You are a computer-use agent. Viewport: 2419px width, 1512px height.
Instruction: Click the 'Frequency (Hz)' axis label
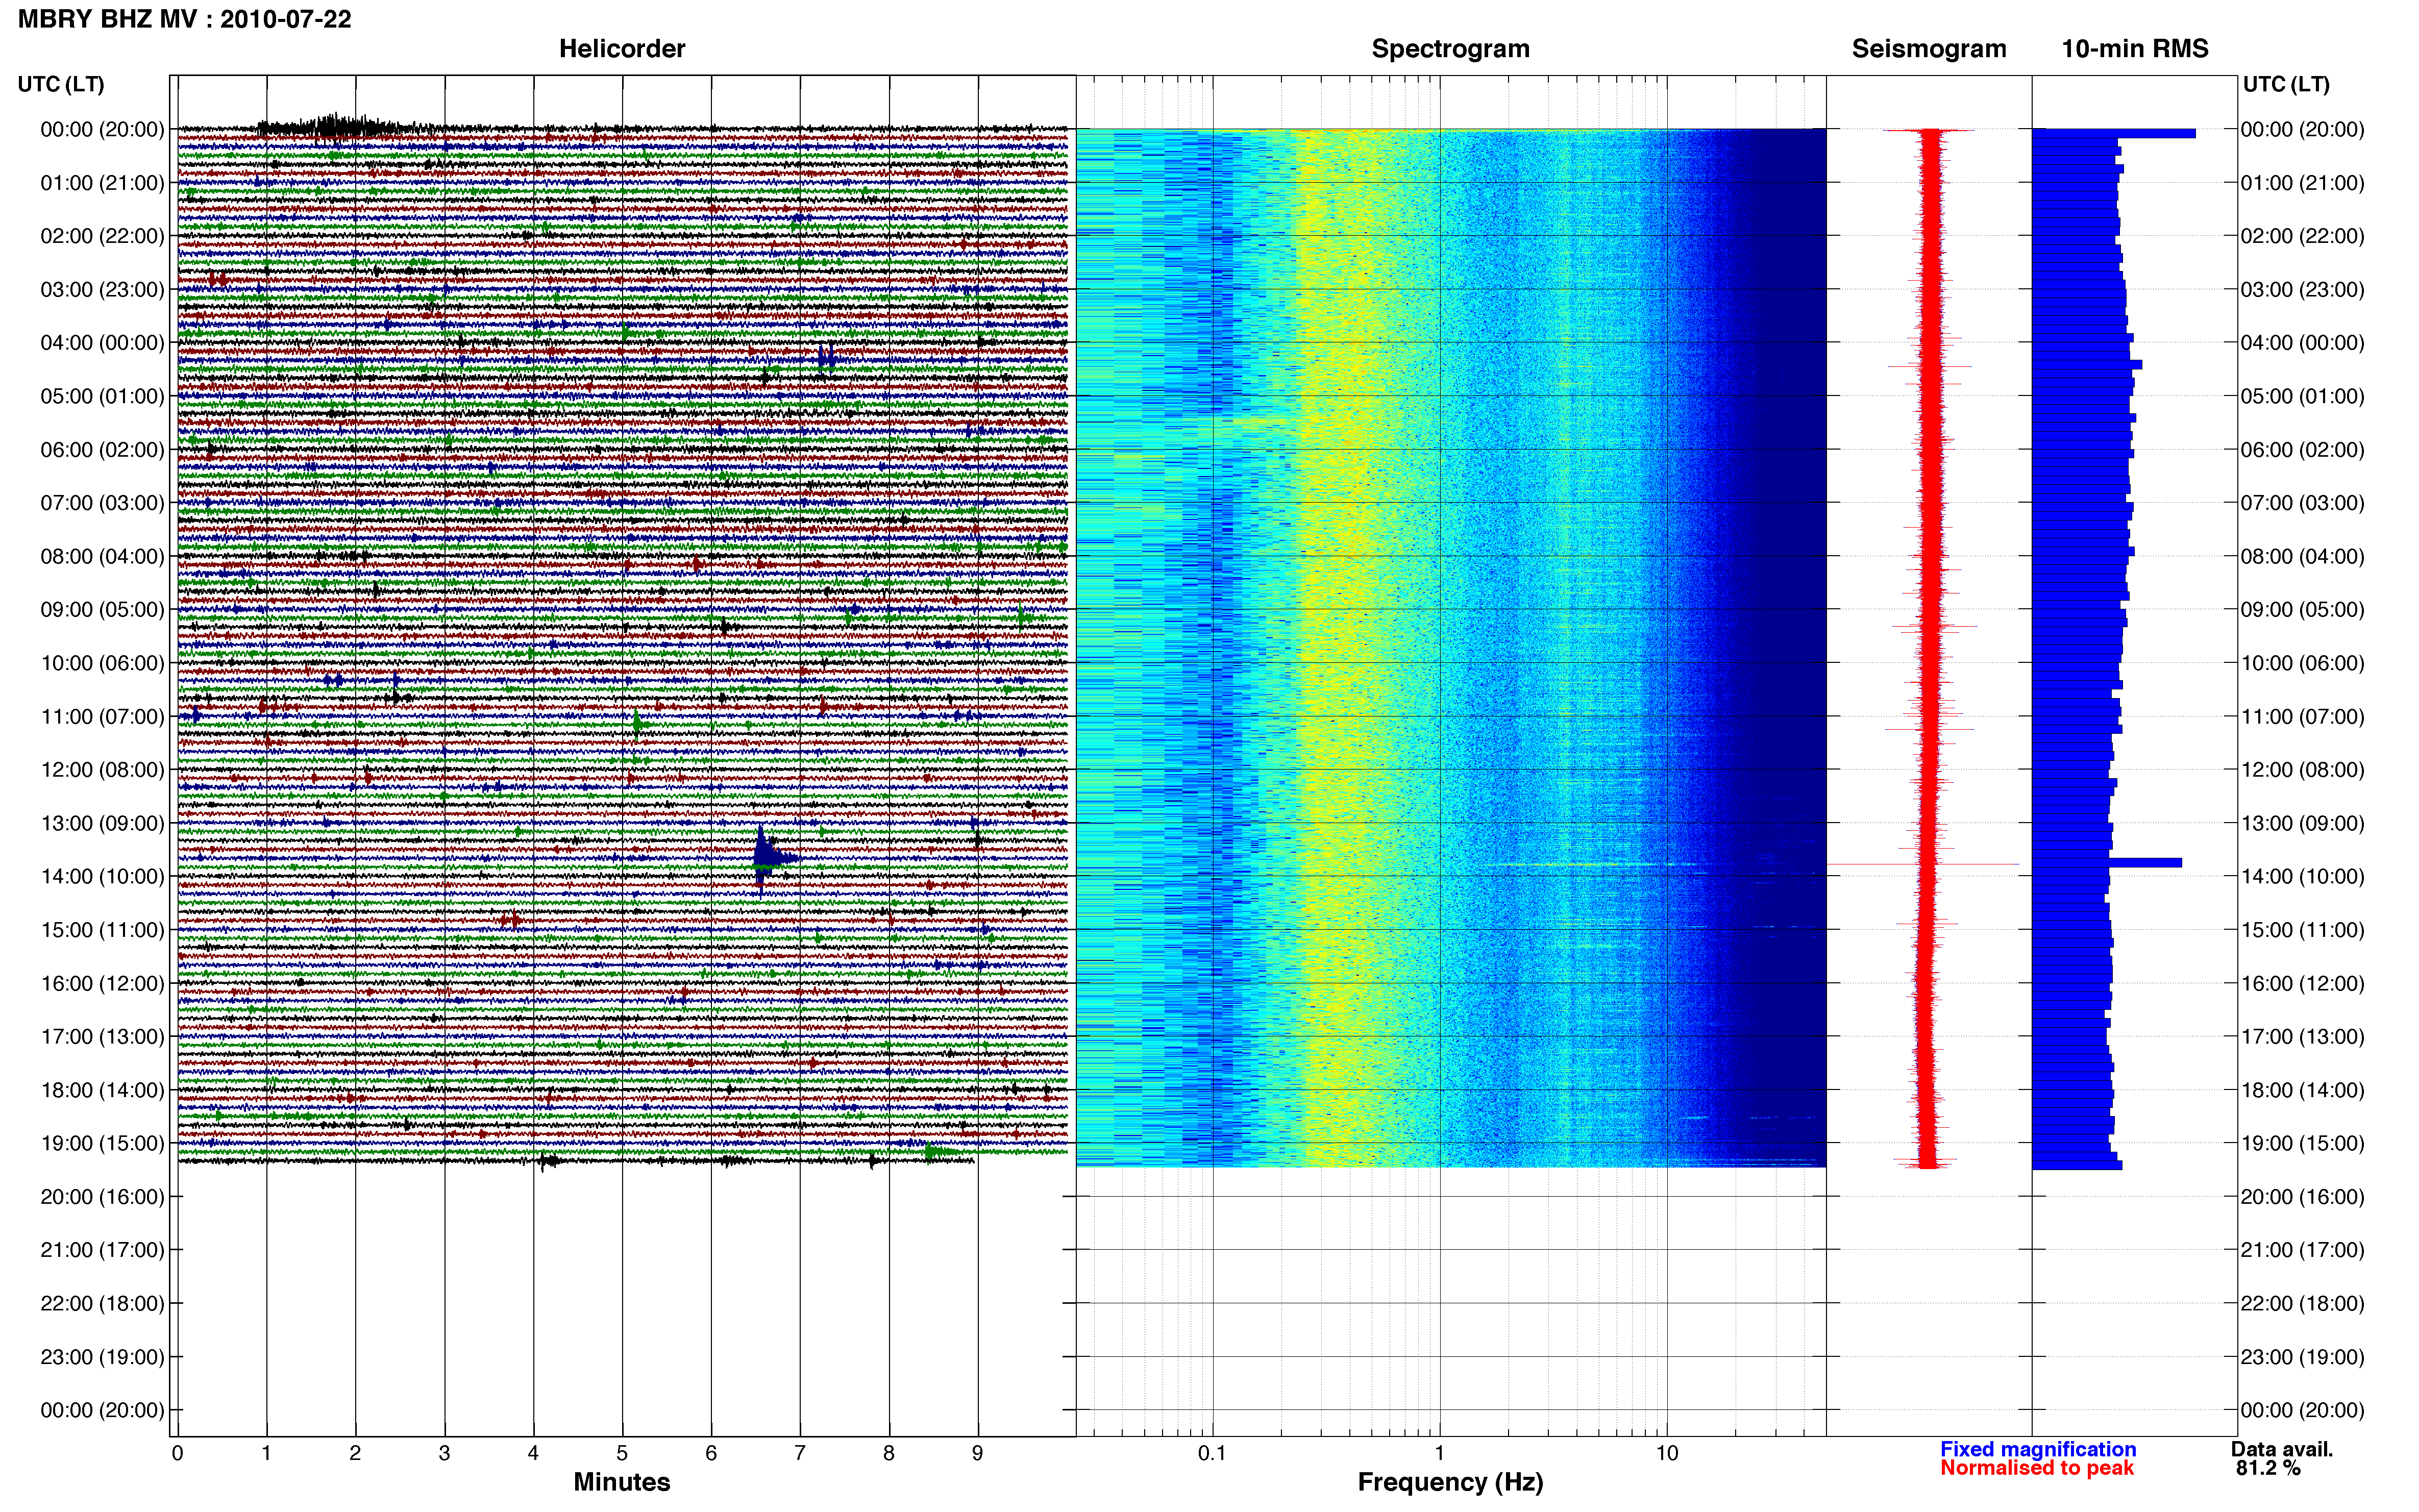click(1450, 1483)
